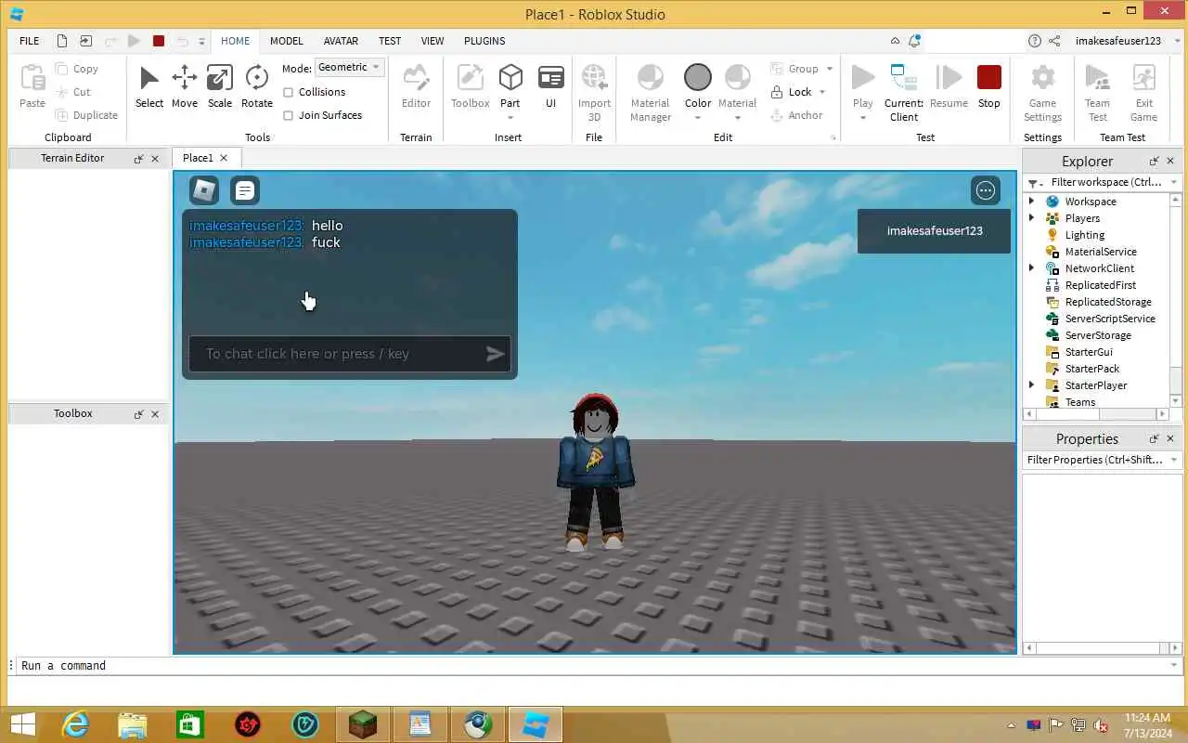Click the Cut button

click(x=73, y=92)
